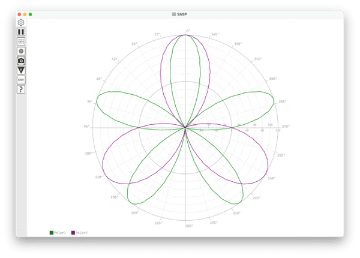This screenshot has width=360, height=258.
Task: Minimize the SASP window
Action: (25, 14)
